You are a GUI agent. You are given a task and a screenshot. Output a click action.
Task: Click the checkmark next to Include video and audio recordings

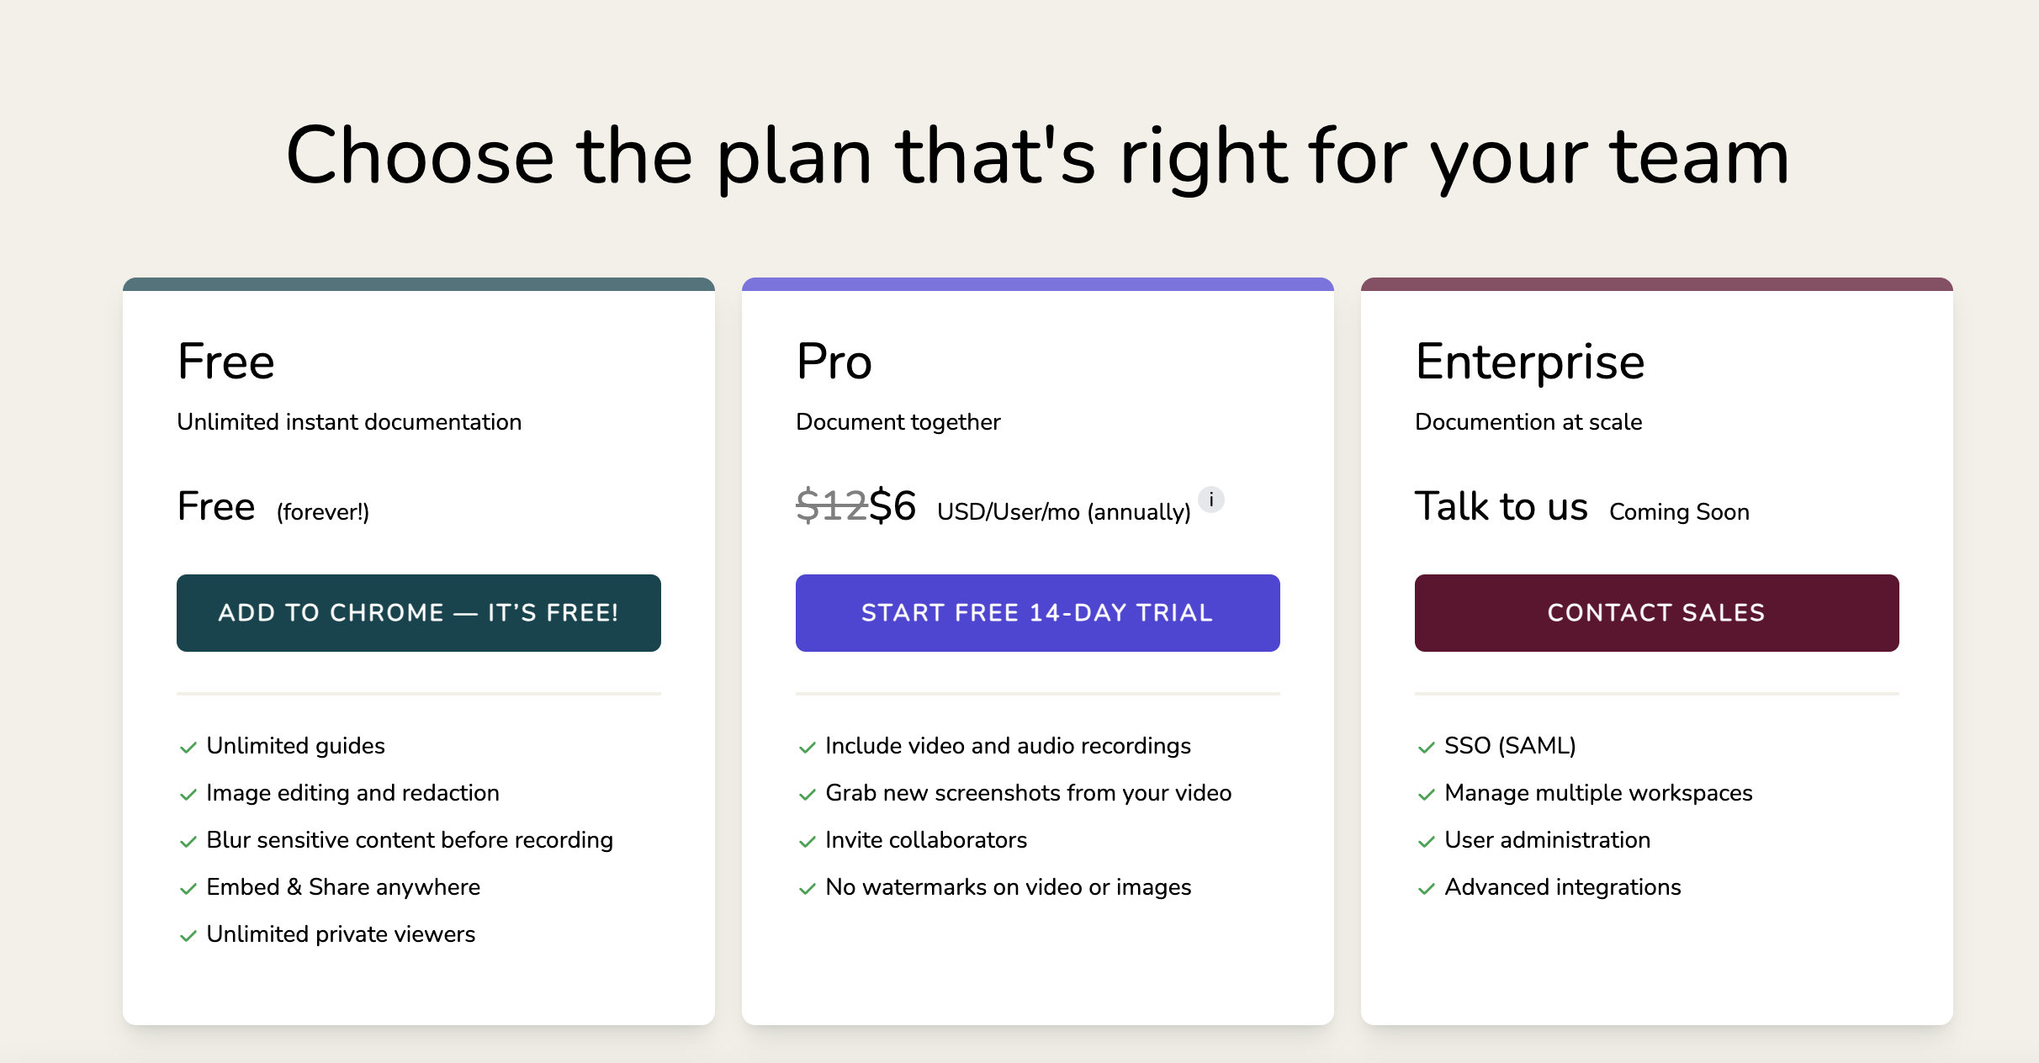pos(806,747)
